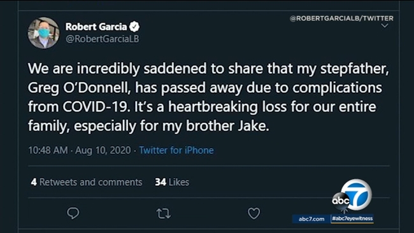
Task: View the 34 Likes list
Action: coord(172,182)
